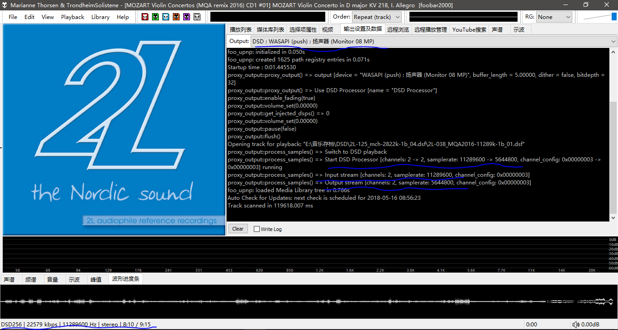Expand the RG ReplayGain dropdown
The width and height of the screenshot is (618, 330).
(x=554, y=17)
